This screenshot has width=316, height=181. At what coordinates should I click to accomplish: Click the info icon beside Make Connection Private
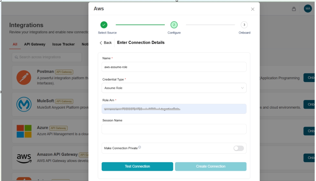point(140,147)
